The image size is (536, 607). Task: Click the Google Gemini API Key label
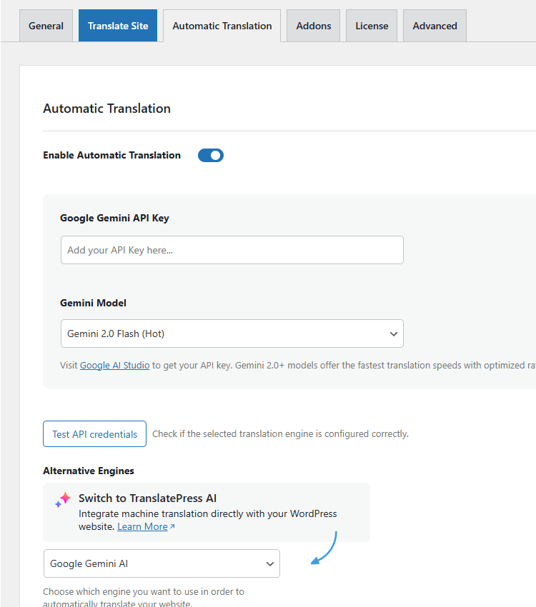pos(114,218)
